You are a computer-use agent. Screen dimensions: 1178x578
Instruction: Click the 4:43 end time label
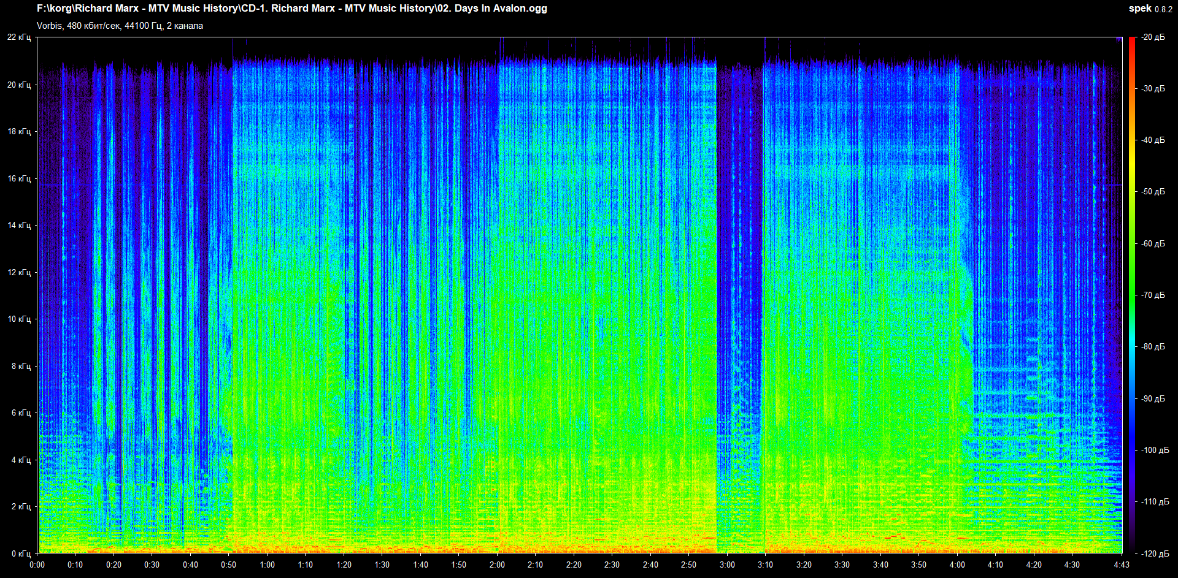[1122, 565]
